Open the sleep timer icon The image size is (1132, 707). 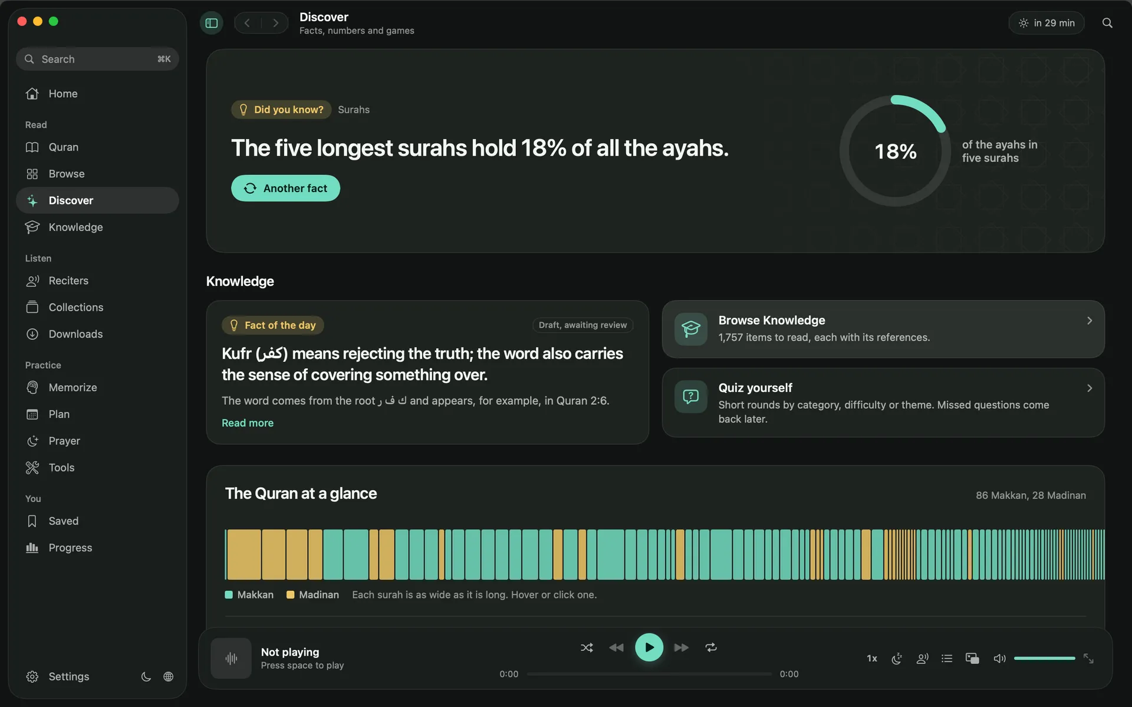click(897, 659)
